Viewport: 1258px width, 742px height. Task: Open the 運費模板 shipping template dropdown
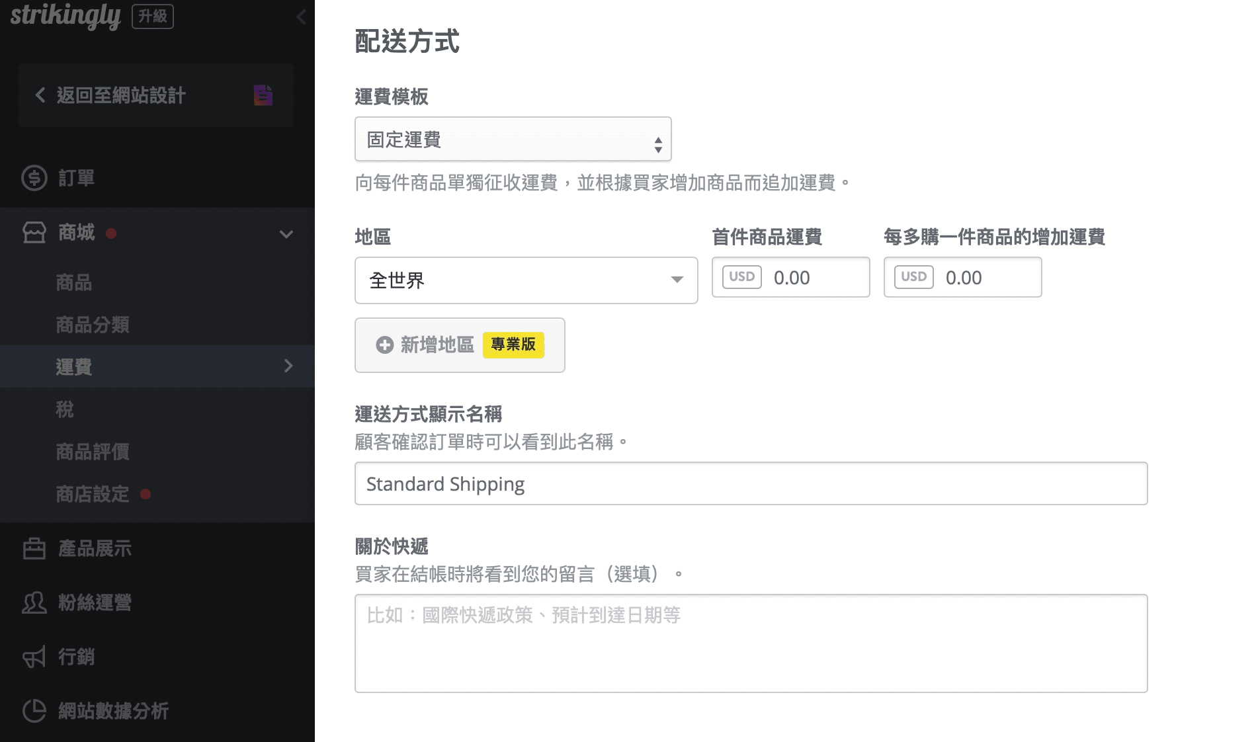pyautogui.click(x=513, y=139)
